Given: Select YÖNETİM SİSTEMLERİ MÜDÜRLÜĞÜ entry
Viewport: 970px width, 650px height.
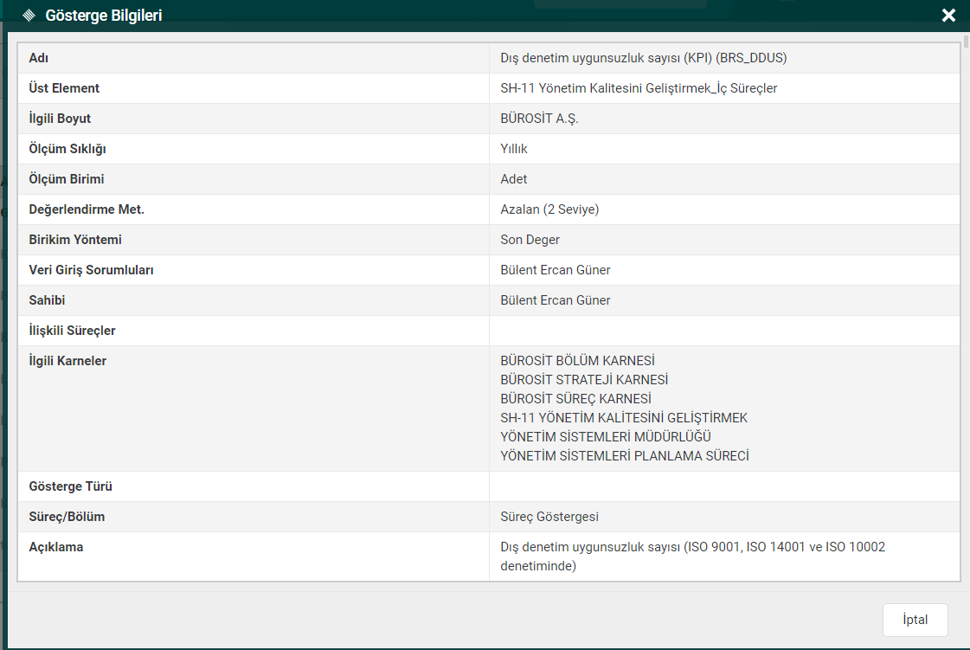Looking at the screenshot, I should pos(606,437).
